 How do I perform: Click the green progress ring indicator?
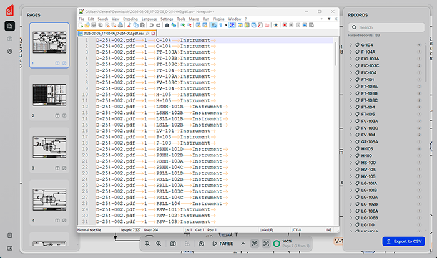pos(277,244)
